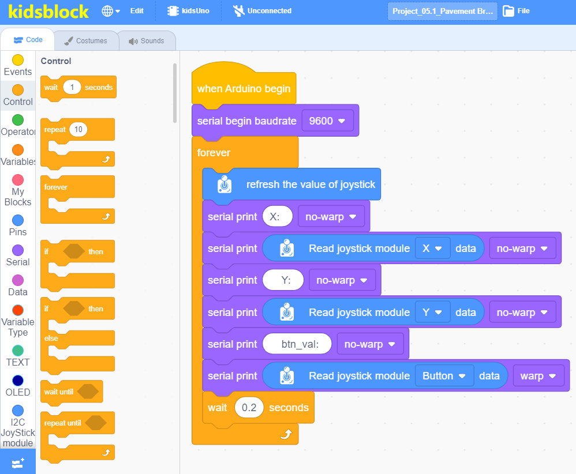Click the Project_05.1_Pavement project name field
The image size is (576, 474).
(442, 11)
